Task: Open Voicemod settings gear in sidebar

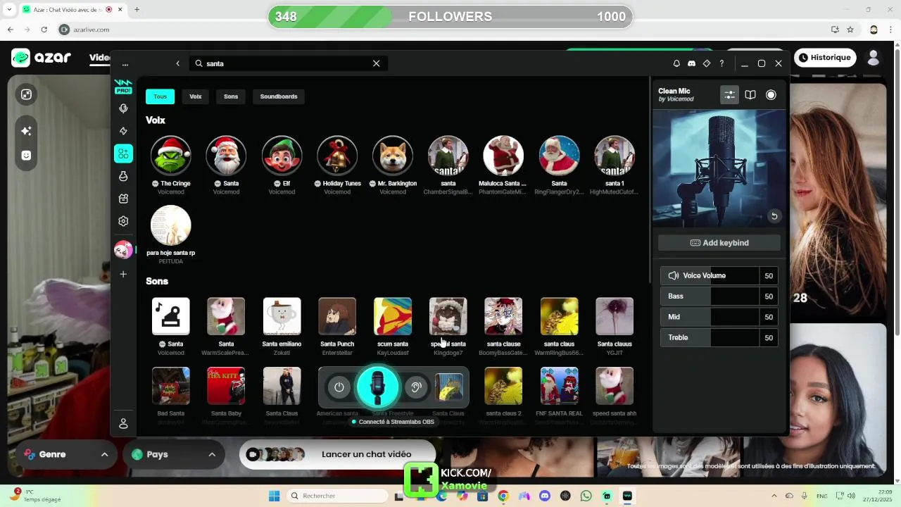Action: coord(123,221)
